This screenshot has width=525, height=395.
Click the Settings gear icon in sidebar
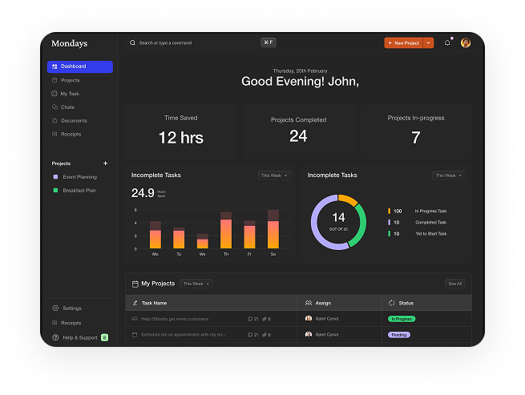(55, 308)
